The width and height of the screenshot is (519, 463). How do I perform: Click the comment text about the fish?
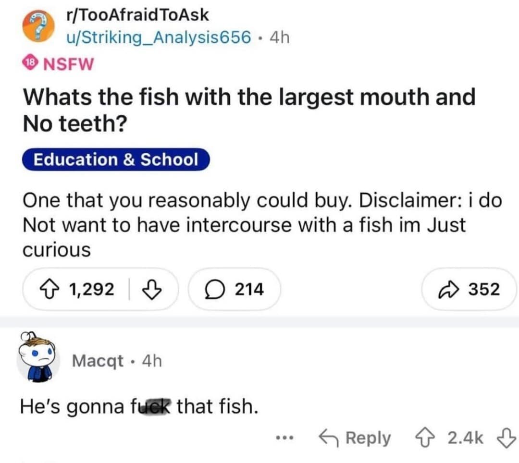pos(139,407)
